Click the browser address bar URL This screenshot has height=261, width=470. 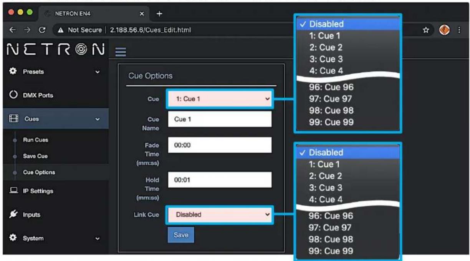[x=150, y=30]
